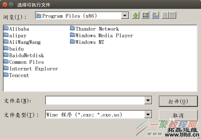Select the Thunder Network folder

pos(97,29)
